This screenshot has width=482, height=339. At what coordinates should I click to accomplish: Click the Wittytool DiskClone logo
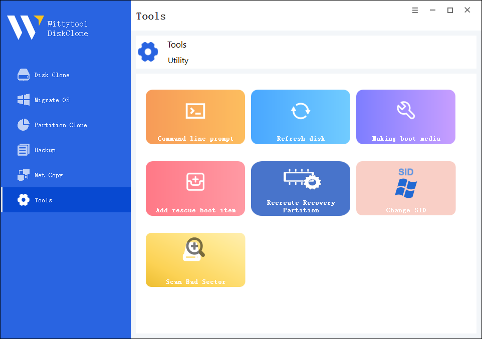[x=23, y=28]
